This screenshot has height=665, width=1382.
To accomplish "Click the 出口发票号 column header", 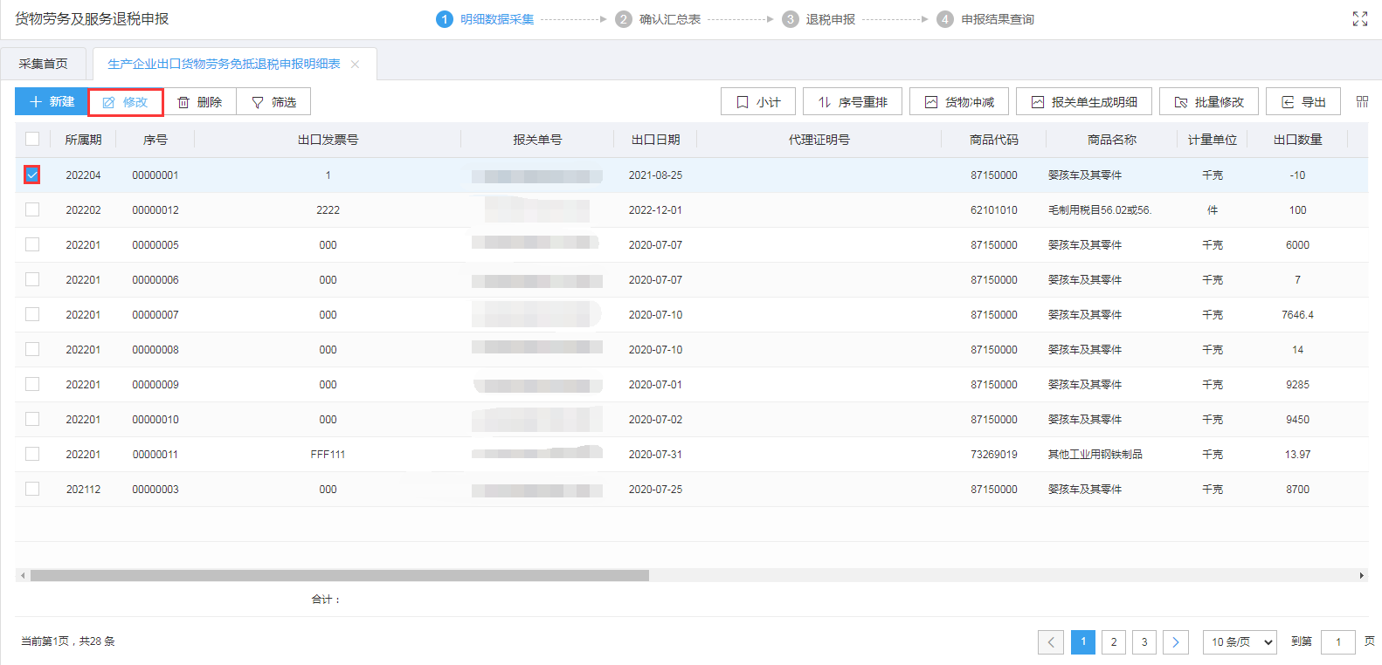I will pos(328,140).
